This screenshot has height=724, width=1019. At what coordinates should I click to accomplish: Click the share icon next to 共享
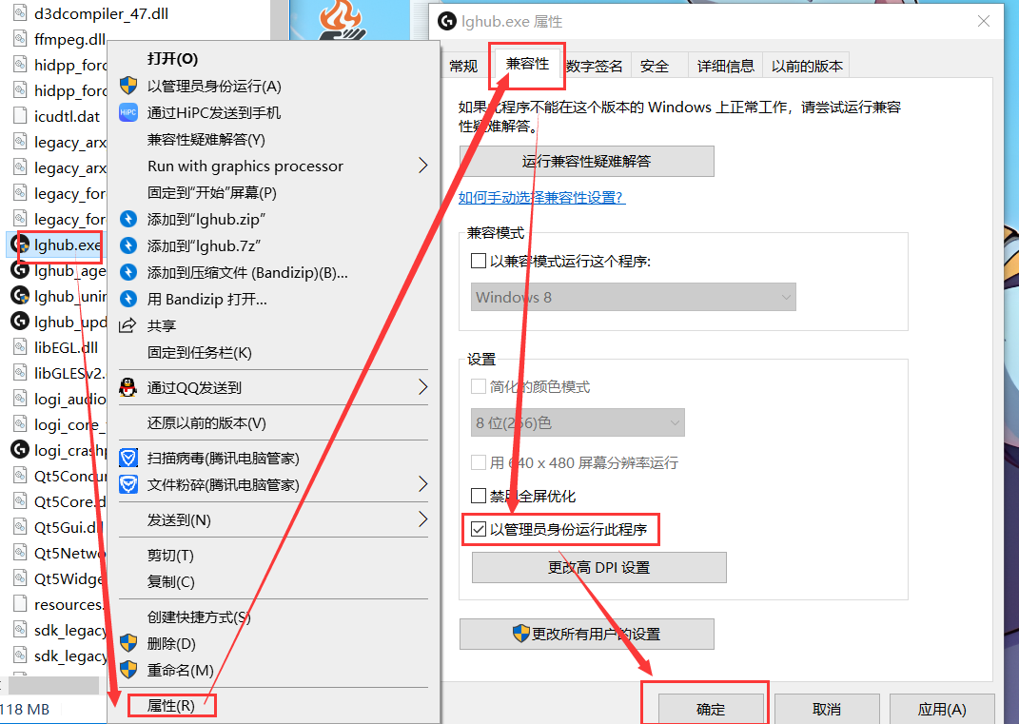[x=128, y=325]
